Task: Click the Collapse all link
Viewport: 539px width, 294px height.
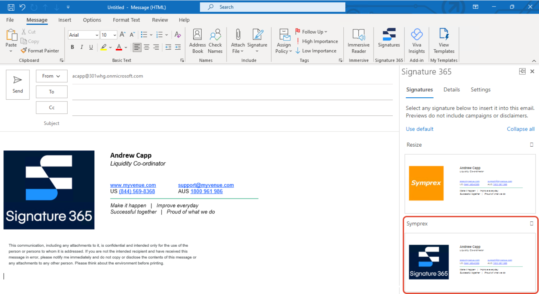Action: [520, 129]
